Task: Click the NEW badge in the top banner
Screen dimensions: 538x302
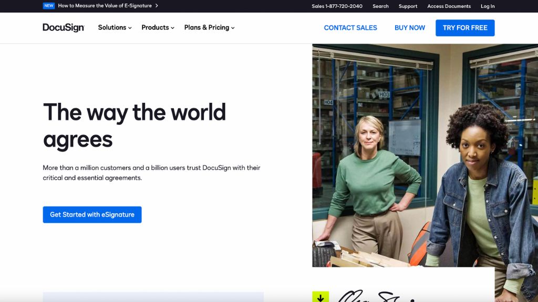Action: point(48,6)
